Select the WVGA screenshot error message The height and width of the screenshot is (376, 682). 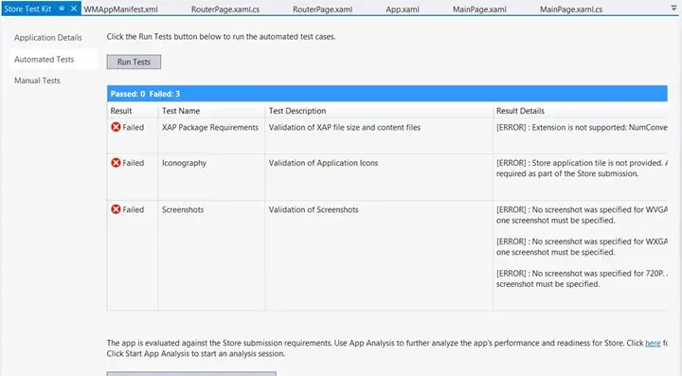tap(582, 215)
